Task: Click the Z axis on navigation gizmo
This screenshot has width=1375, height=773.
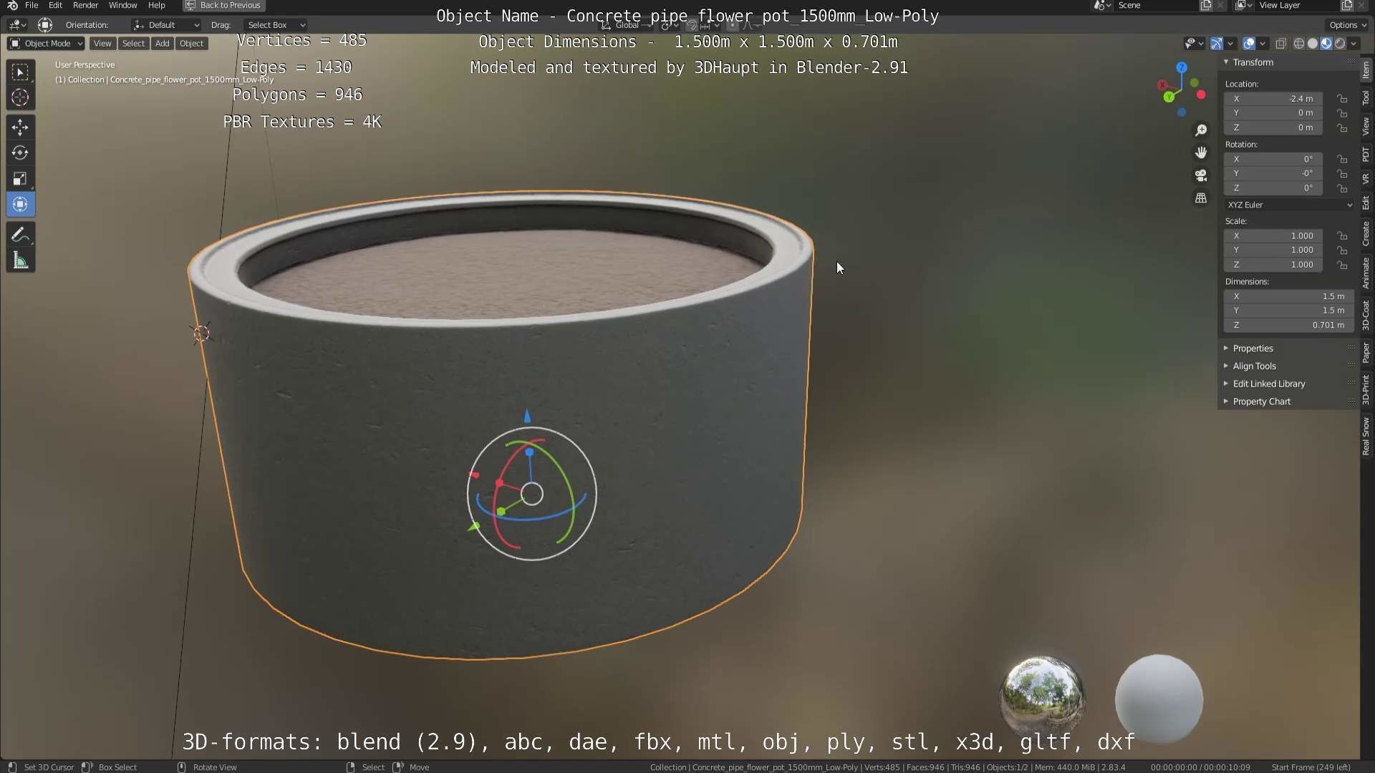Action: (x=1182, y=67)
